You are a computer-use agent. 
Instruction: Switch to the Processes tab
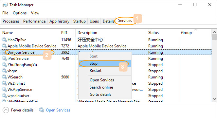click(x=11, y=21)
